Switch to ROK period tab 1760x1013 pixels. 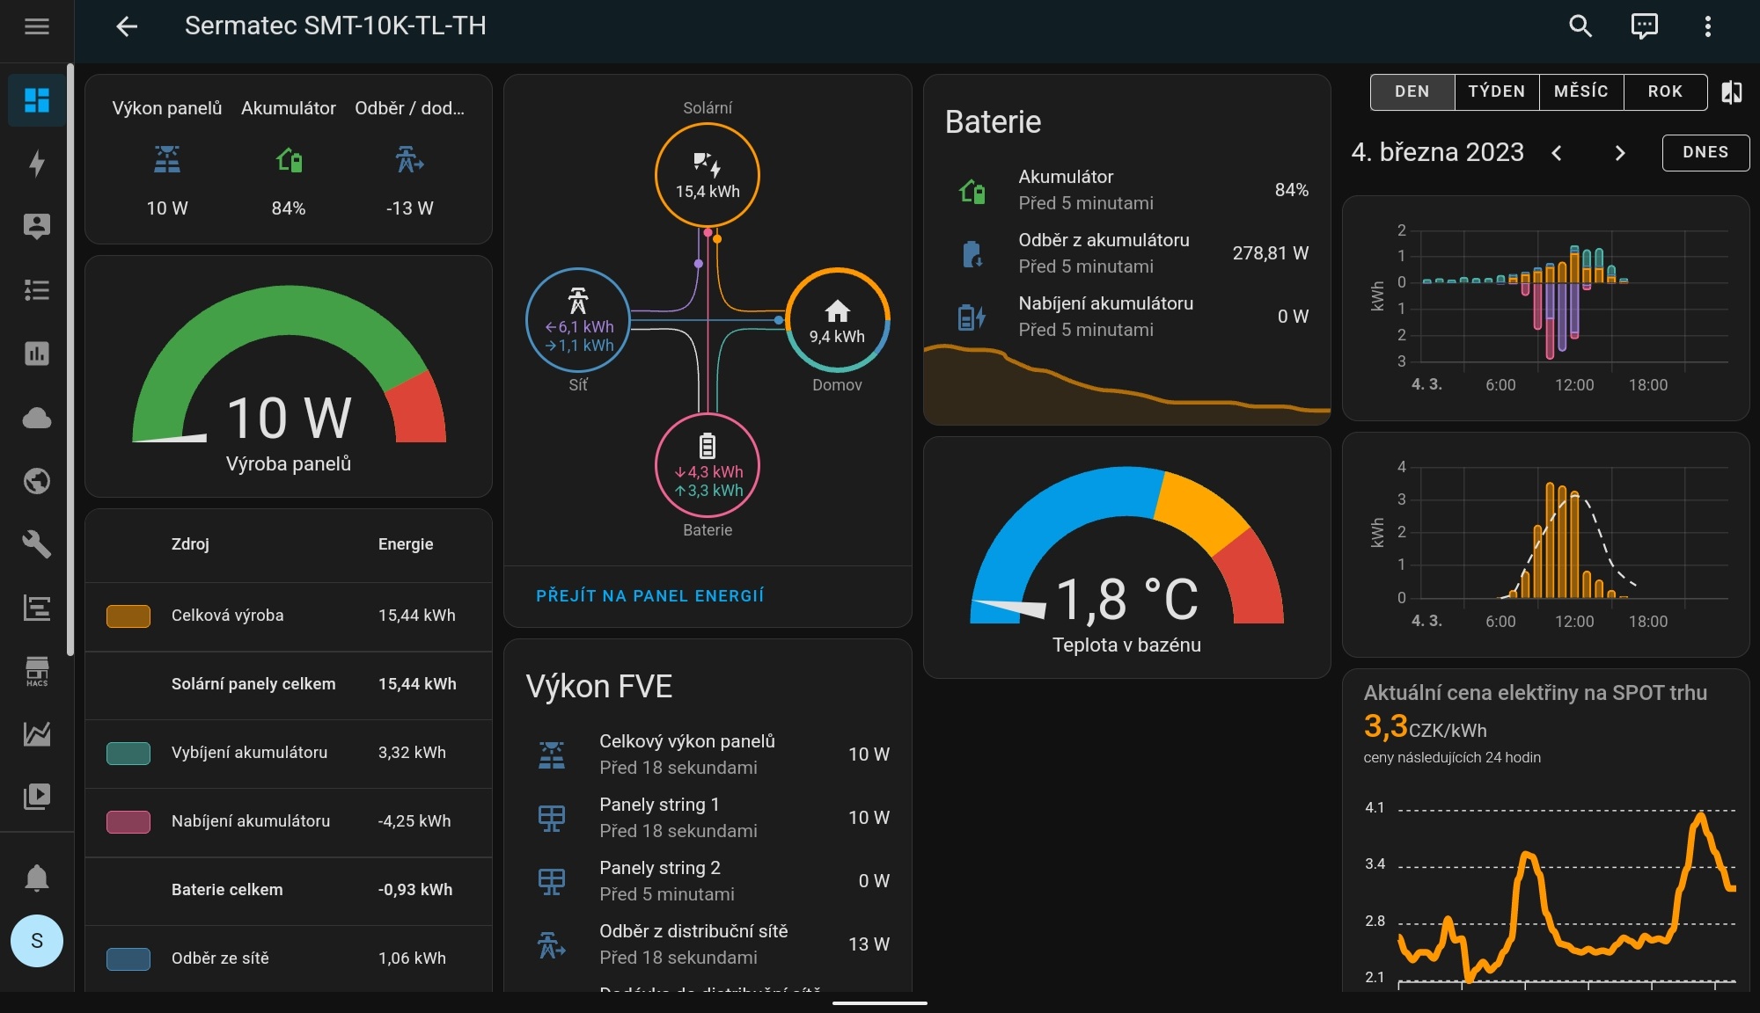click(1665, 91)
